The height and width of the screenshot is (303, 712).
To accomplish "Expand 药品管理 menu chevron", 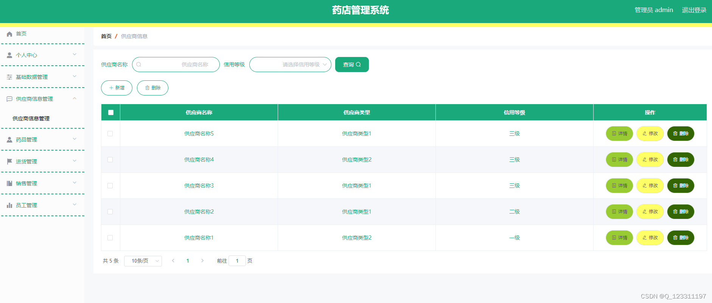I will click(75, 139).
